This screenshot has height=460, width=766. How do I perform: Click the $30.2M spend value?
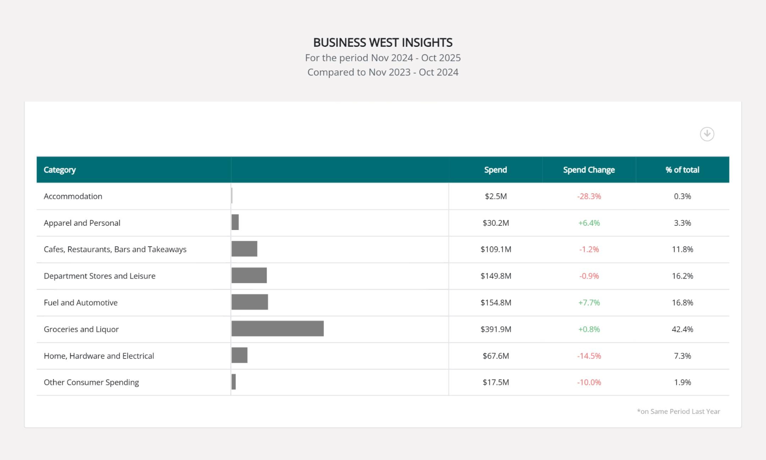click(x=496, y=223)
